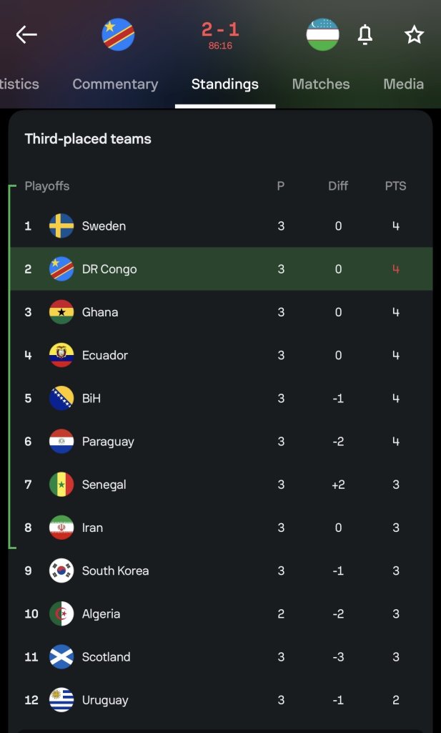The image size is (441, 733).
Task: Tap the notification bell icon
Action: (365, 34)
